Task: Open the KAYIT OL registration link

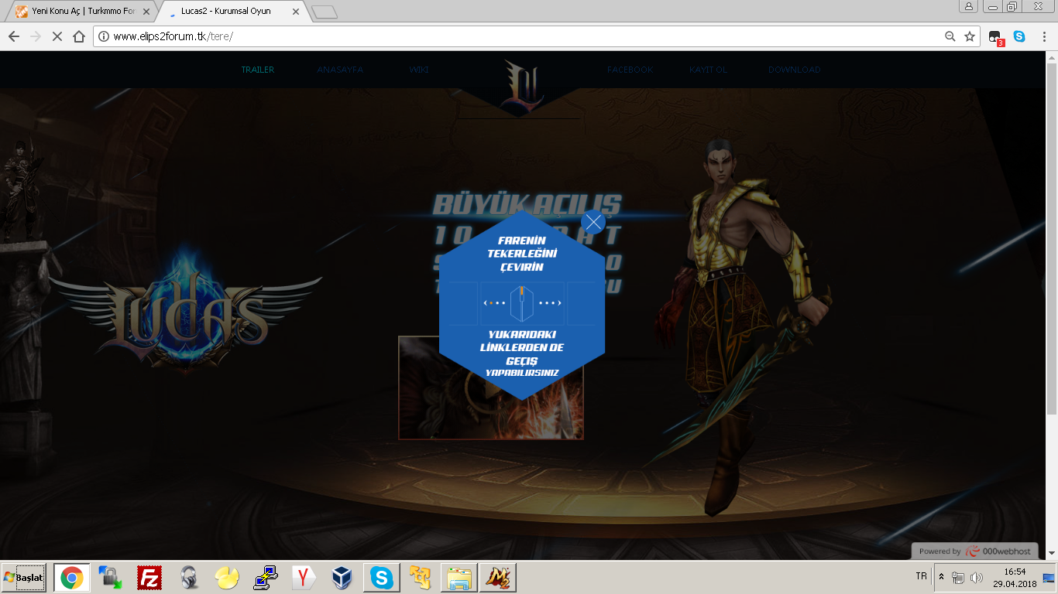Action: [x=709, y=70]
